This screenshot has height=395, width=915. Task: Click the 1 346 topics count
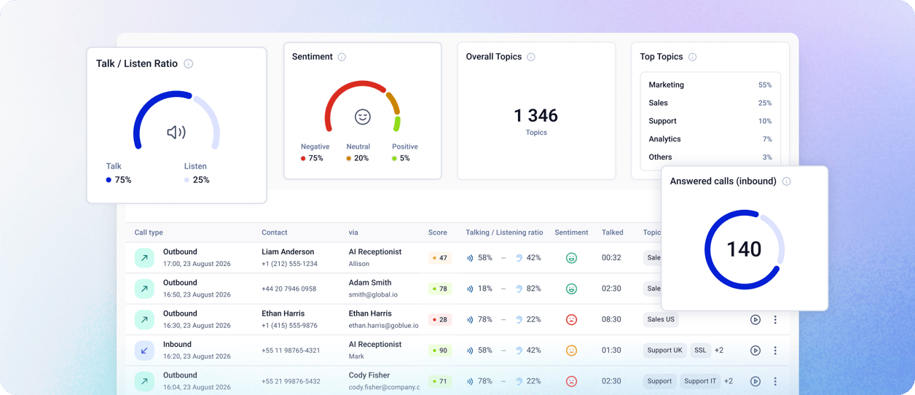(x=535, y=116)
